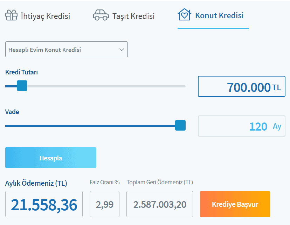Click the 2.587.003,20 total repayment box
This screenshot has width=290, height=225.
click(159, 204)
